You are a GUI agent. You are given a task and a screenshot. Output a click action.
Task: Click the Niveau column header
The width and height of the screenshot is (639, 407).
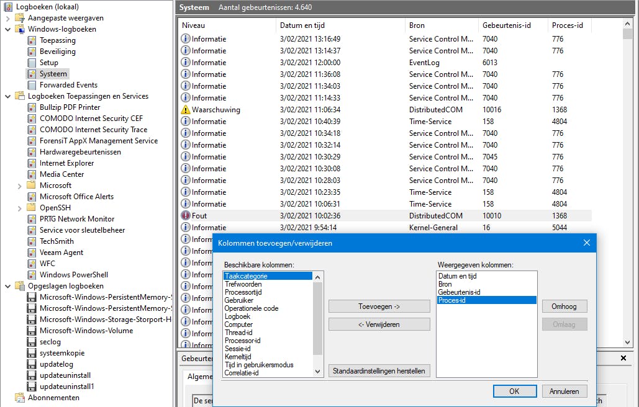227,25
